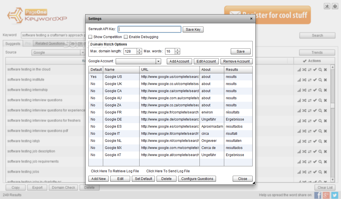
Task: Decrease Max. words with down arrow
Action: [177, 53]
